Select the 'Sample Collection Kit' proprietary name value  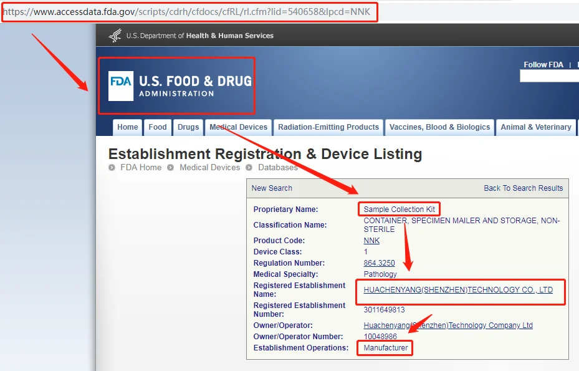click(x=399, y=209)
